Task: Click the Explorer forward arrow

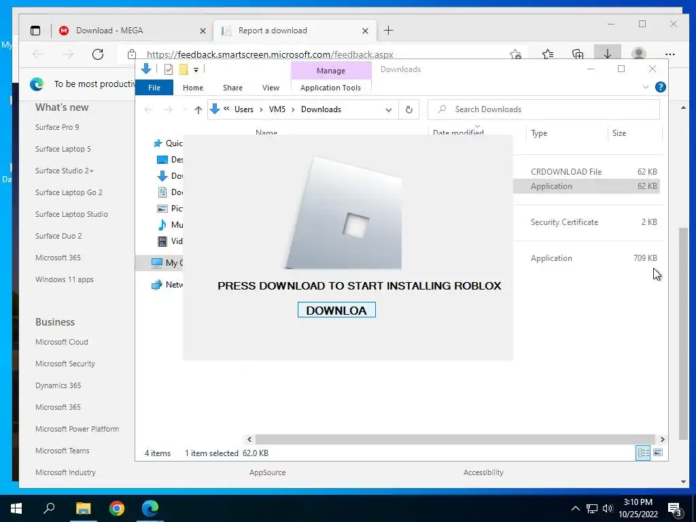Action: (x=169, y=109)
